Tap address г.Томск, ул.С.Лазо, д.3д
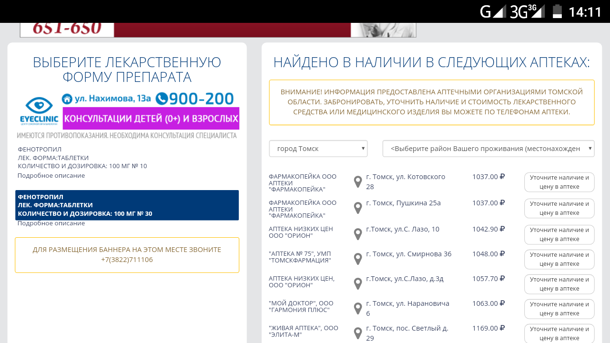This screenshot has width=610, height=343. pos(405,279)
